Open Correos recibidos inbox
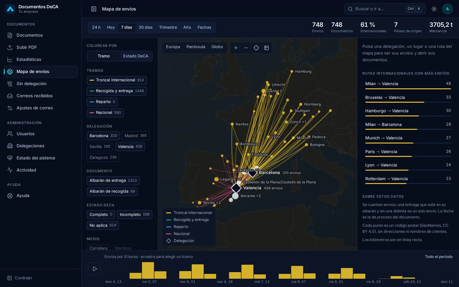 coord(41,96)
